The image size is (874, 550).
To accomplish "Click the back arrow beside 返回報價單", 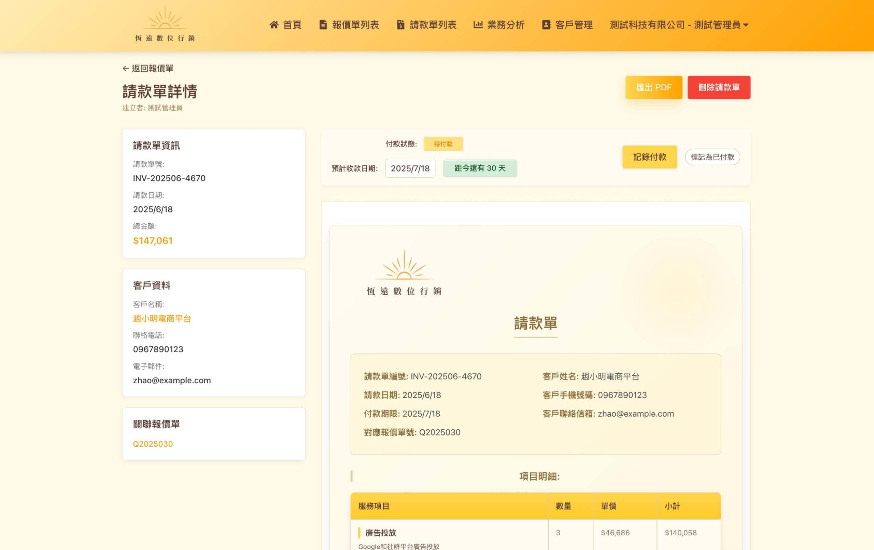I will (x=125, y=68).
